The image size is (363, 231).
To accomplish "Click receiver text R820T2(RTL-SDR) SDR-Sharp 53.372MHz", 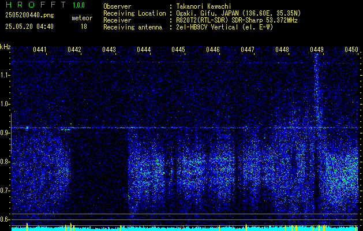I will pos(237,20).
